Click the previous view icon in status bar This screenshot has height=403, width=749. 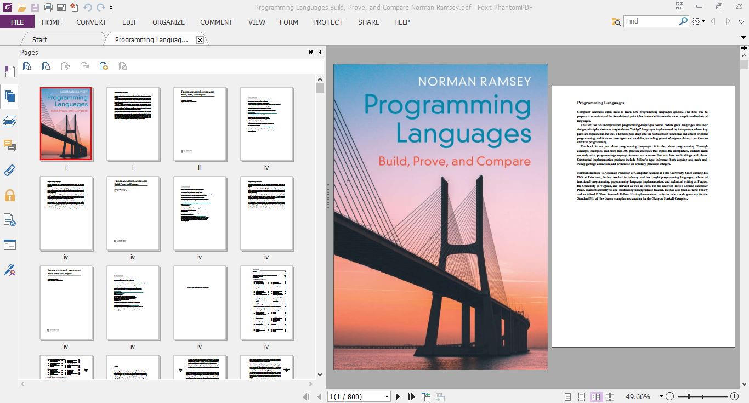(426, 396)
